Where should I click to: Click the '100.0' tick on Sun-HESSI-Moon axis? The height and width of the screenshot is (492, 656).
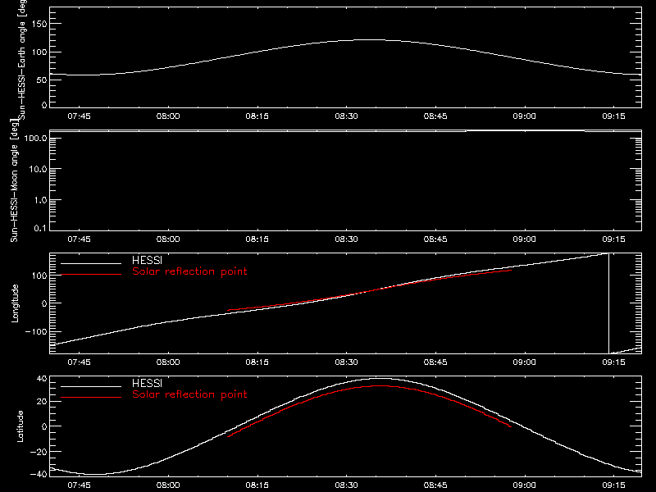(x=36, y=139)
